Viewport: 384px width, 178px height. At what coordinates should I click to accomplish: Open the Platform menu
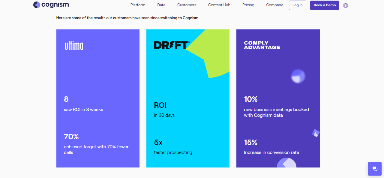[138, 5]
